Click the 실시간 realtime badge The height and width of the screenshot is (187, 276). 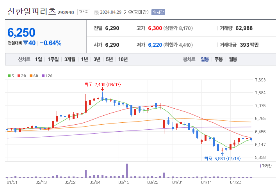point(158,12)
